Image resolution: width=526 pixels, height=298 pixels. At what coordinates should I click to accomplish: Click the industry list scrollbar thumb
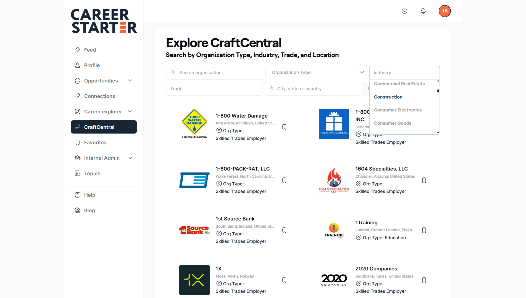(x=438, y=91)
